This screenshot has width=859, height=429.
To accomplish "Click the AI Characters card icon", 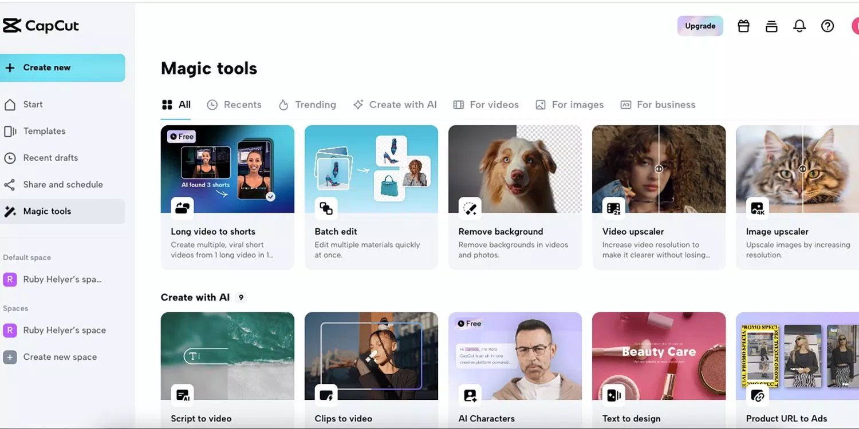I will point(470,395).
